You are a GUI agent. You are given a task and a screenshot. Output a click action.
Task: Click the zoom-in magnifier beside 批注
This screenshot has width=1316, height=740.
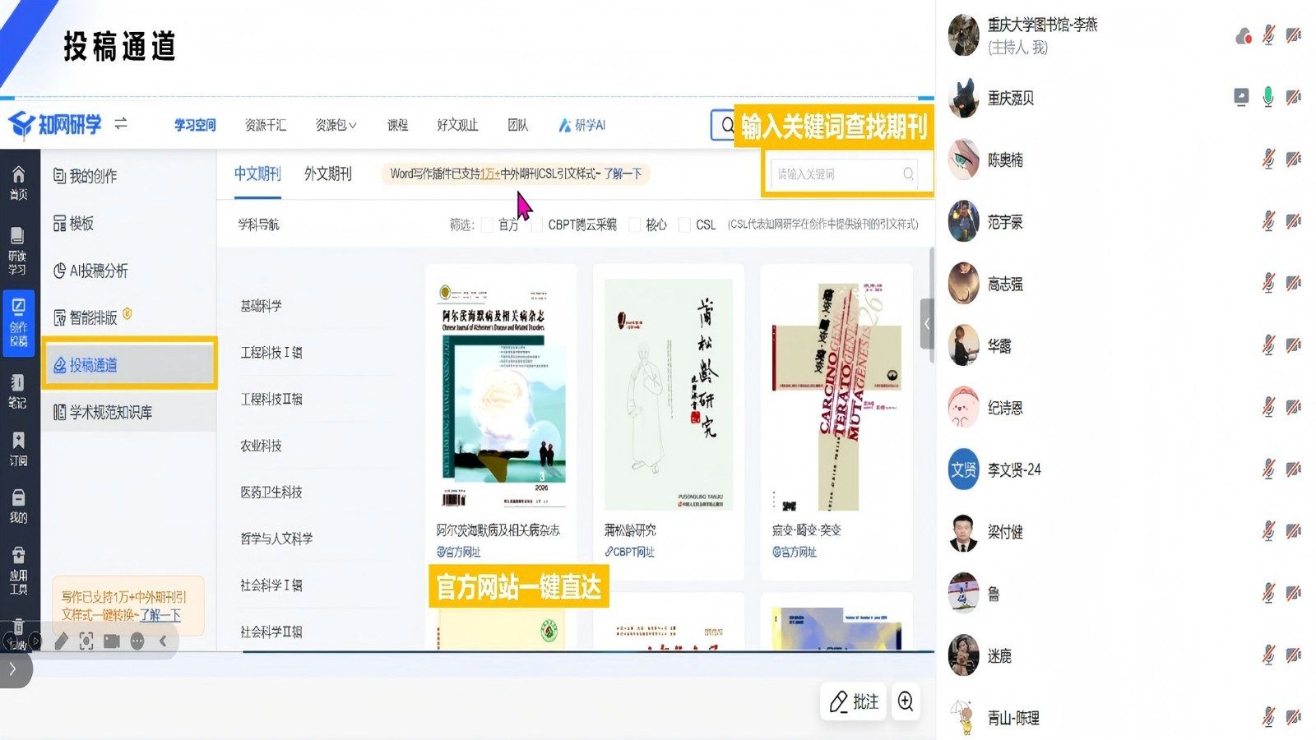click(906, 701)
